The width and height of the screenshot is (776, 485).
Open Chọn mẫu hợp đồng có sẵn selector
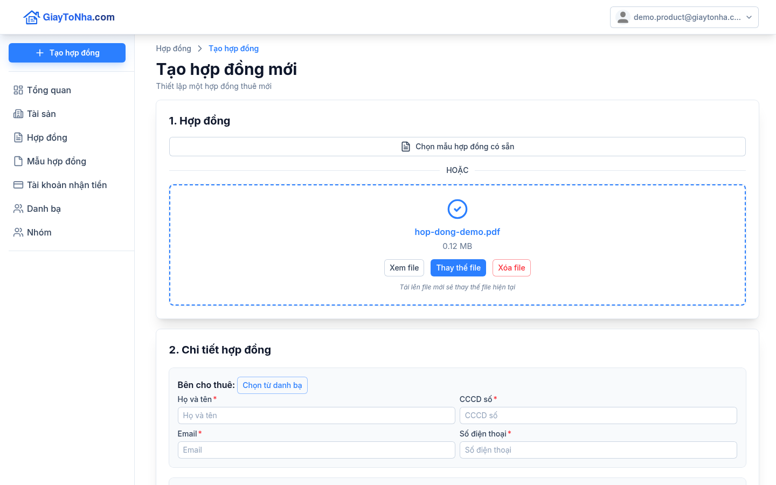pyautogui.click(x=458, y=147)
